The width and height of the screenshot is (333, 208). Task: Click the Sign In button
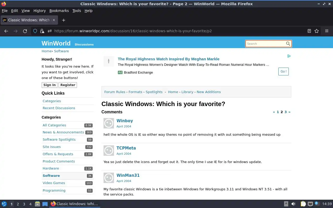tap(49, 85)
